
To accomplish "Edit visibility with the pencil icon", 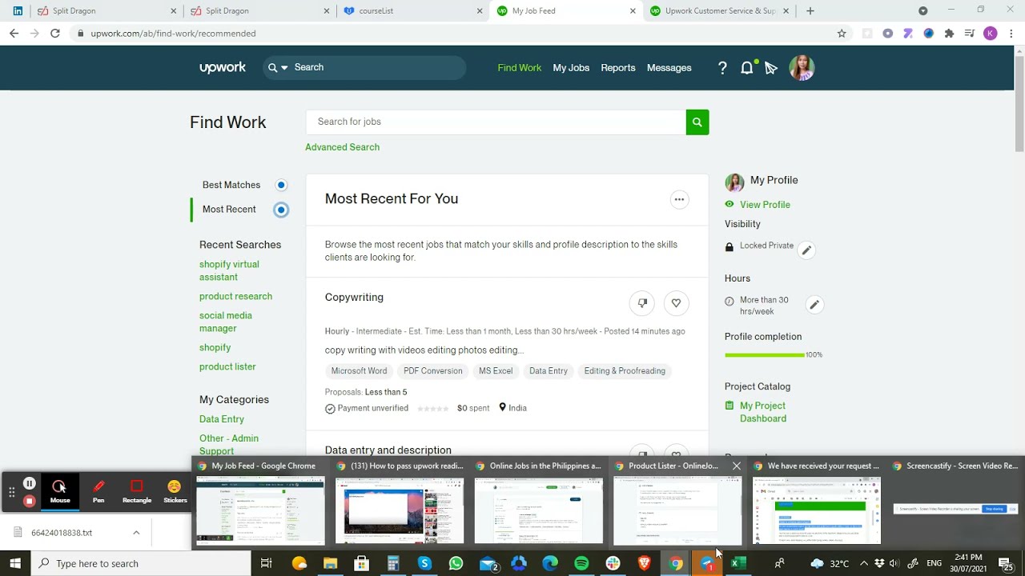I will pyautogui.click(x=806, y=250).
